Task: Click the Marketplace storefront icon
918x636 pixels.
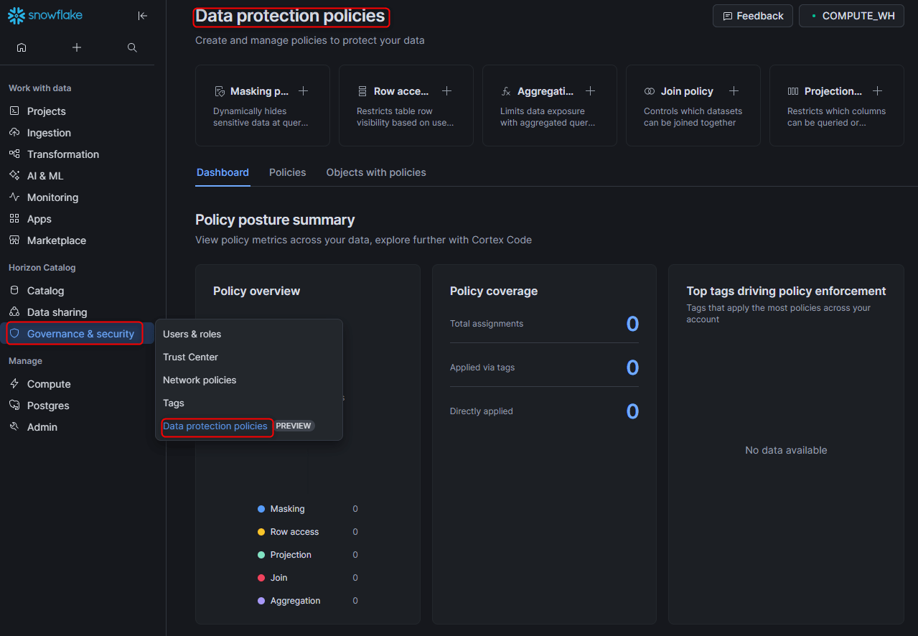Action: (14, 240)
